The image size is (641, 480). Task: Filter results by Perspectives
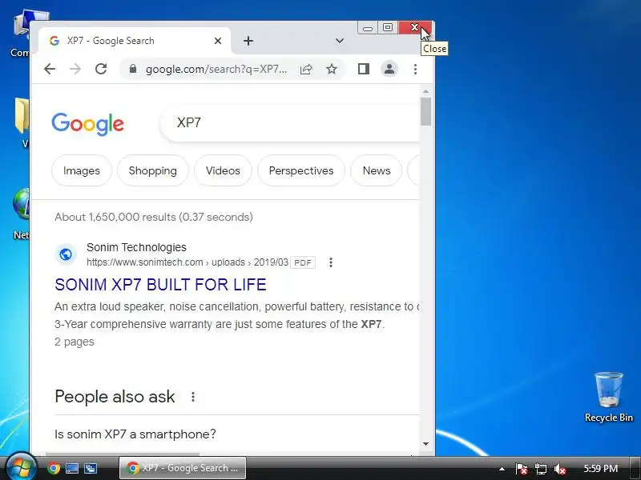click(301, 170)
